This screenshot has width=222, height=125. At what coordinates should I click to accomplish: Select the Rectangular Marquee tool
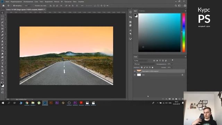tap(2, 16)
